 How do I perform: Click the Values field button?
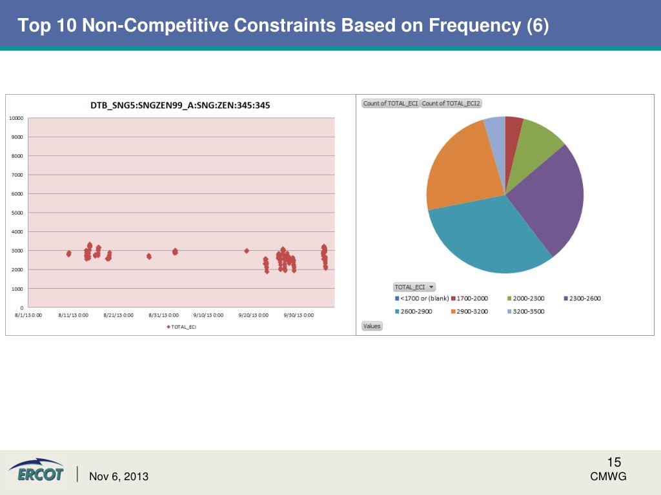[x=372, y=326]
